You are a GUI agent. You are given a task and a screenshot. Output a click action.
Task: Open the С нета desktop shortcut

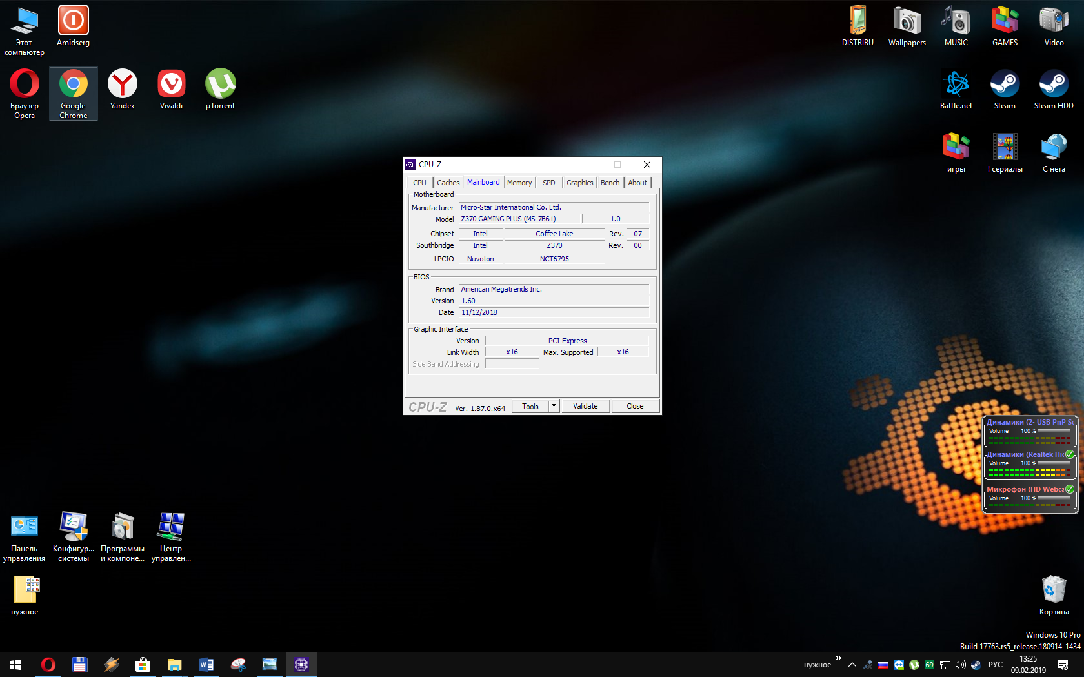pos(1054,153)
